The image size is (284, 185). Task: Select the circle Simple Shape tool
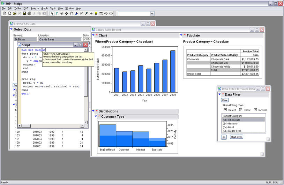(111, 13)
